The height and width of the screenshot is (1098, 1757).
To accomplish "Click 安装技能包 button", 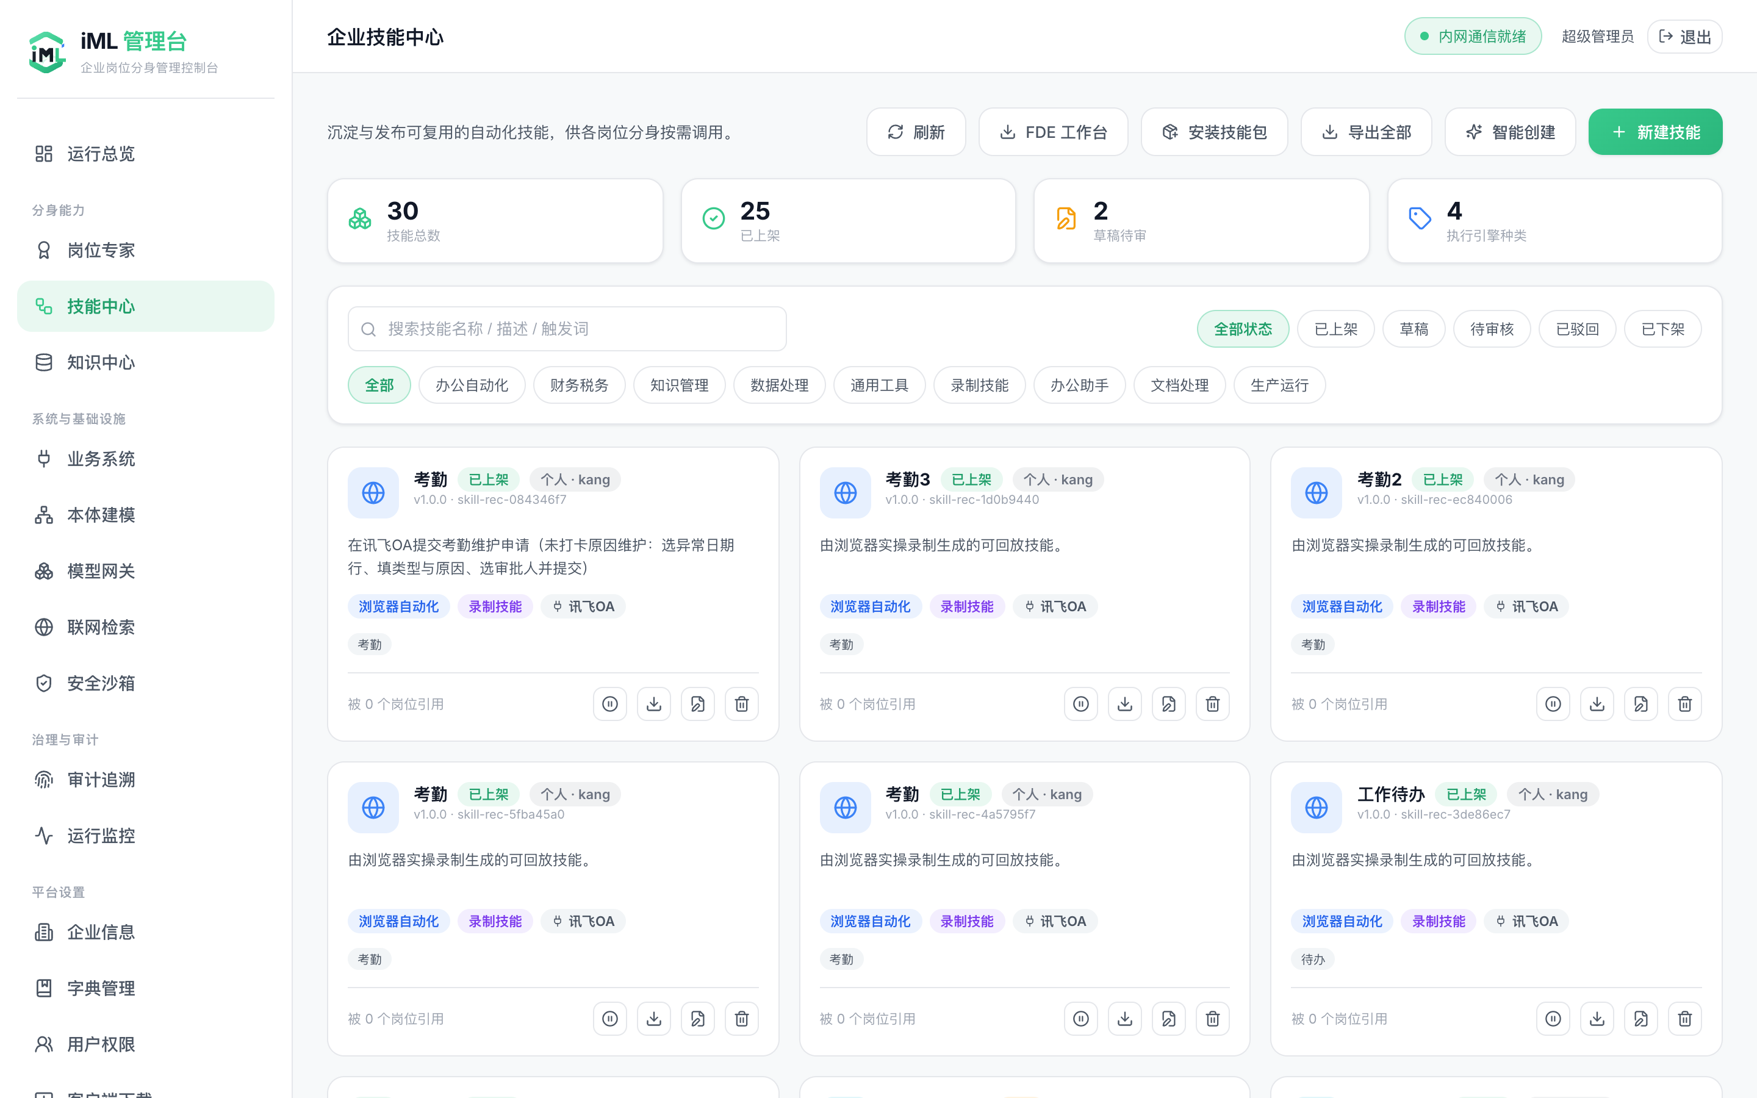I will pyautogui.click(x=1214, y=132).
